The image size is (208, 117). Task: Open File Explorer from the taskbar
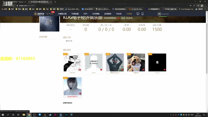point(24,115)
